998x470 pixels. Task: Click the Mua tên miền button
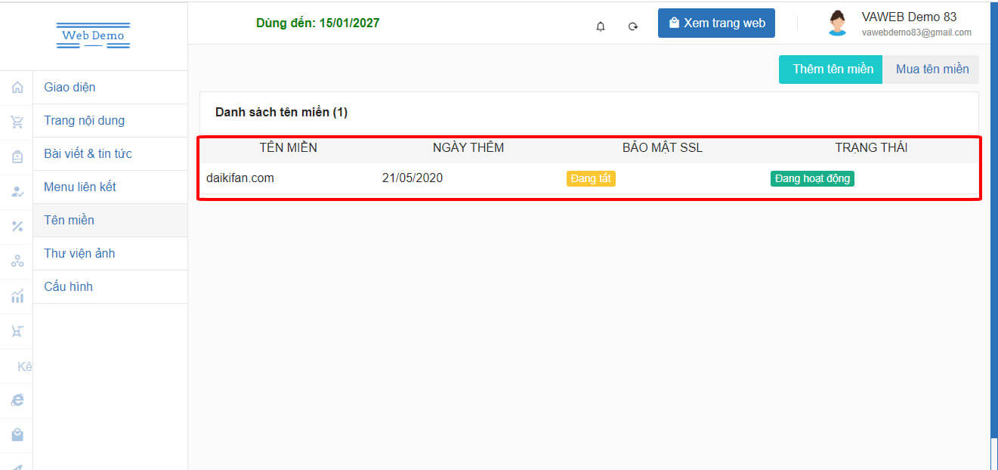(932, 69)
